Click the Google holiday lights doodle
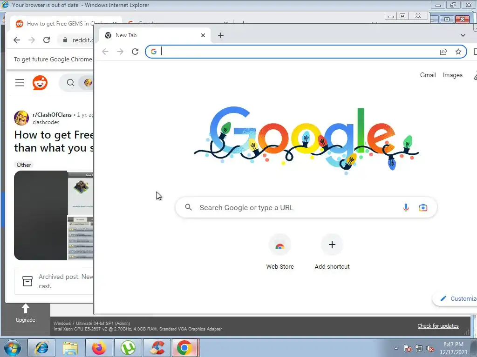Viewport: 477px width, 357px height. coord(307,139)
